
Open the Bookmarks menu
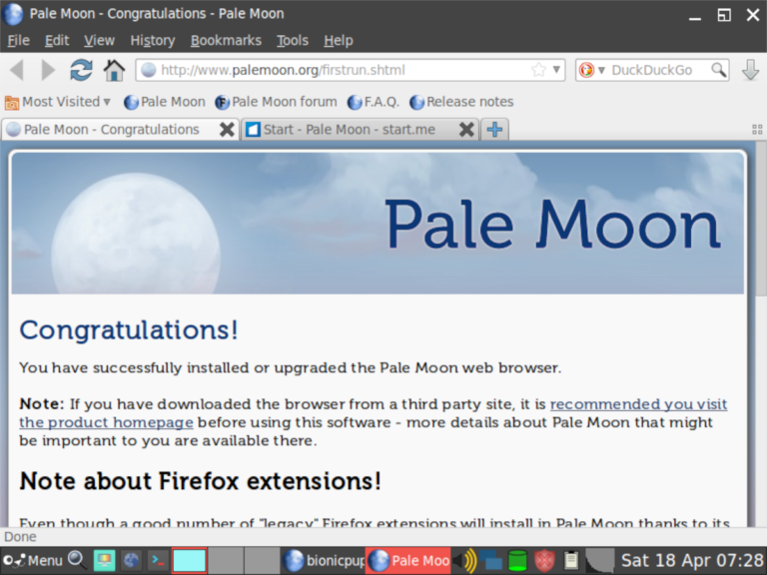[226, 40]
